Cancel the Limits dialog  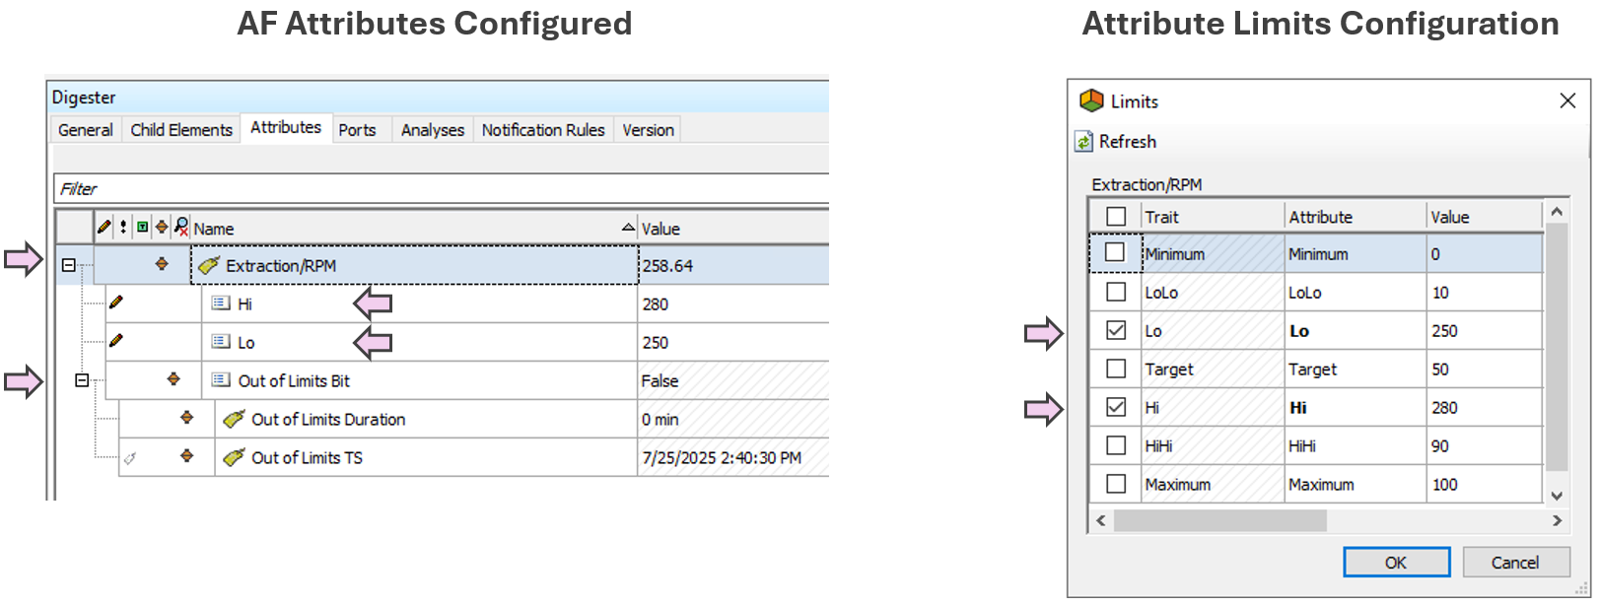tap(1514, 563)
